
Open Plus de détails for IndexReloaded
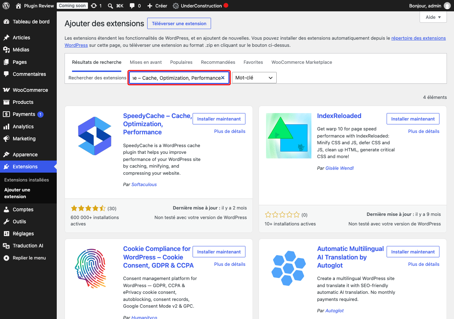424,131
